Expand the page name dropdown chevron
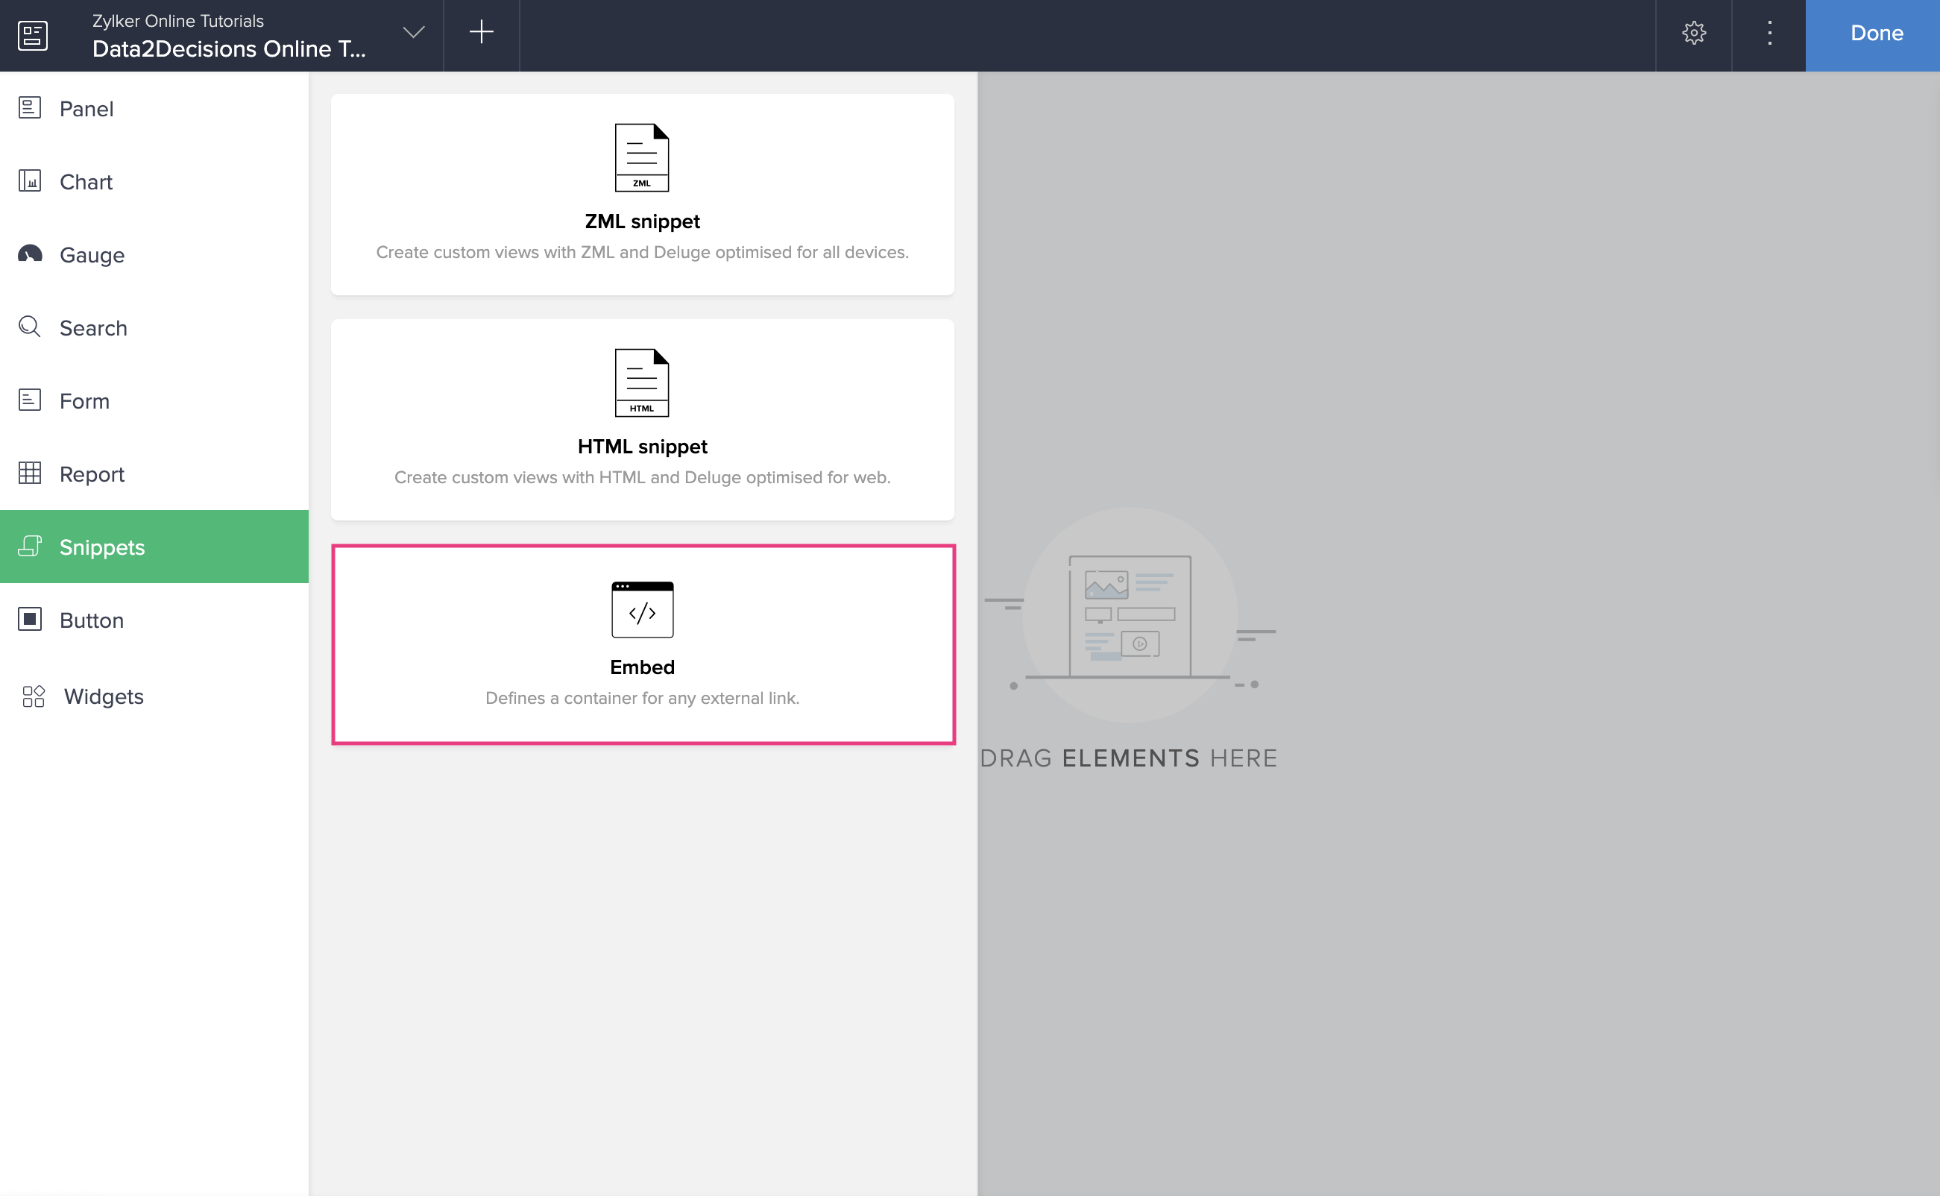The height and width of the screenshot is (1196, 1940). click(x=414, y=32)
